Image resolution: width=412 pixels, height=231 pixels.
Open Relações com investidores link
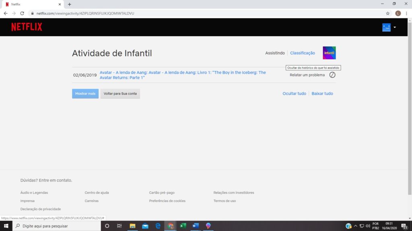(x=234, y=192)
